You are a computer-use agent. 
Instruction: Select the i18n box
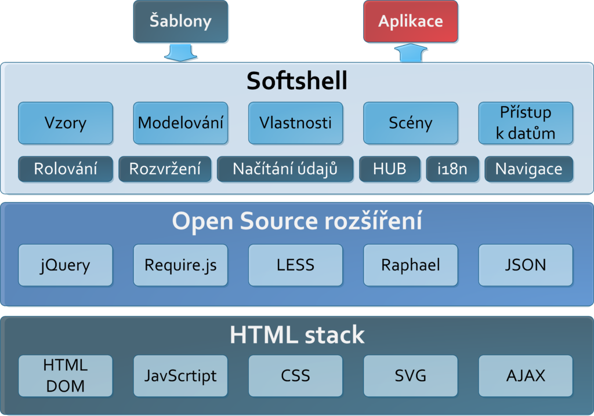(x=452, y=169)
